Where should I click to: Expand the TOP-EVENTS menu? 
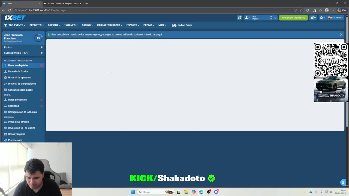[x=15, y=25]
